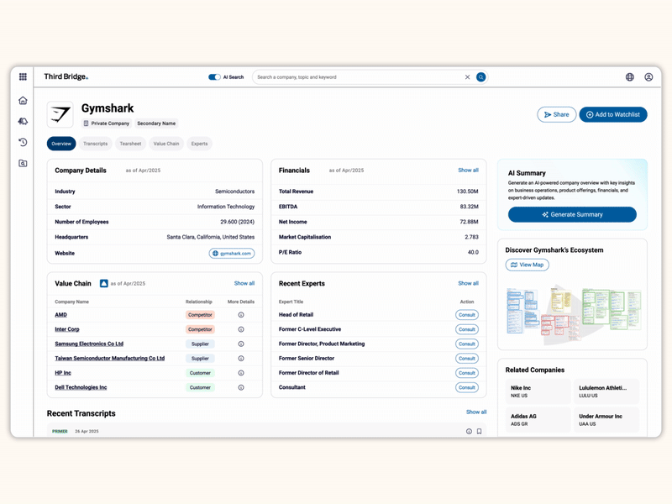Open the gymshark.com website link
This screenshot has width=672, height=504.
point(232,253)
